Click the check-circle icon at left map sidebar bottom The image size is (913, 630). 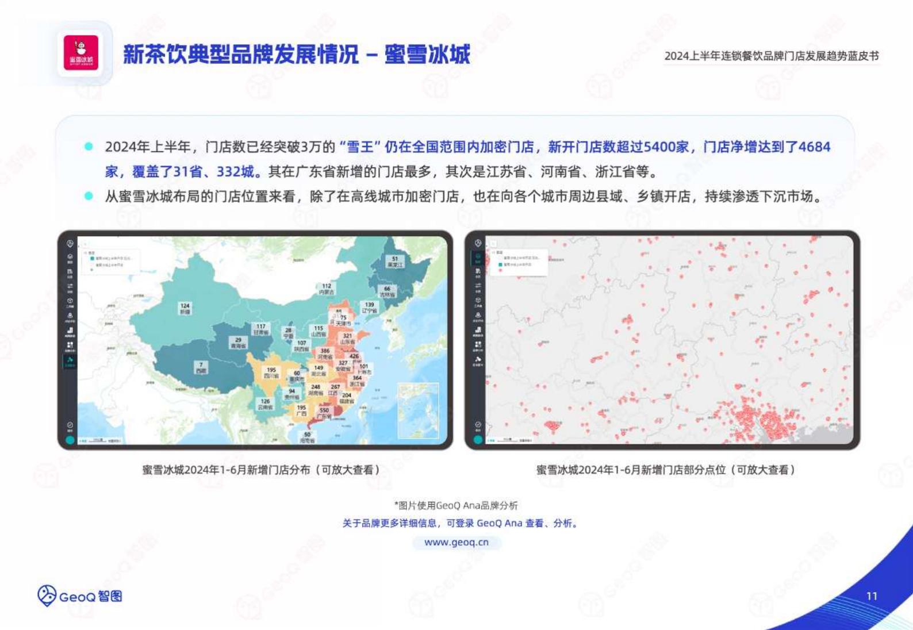[70, 426]
